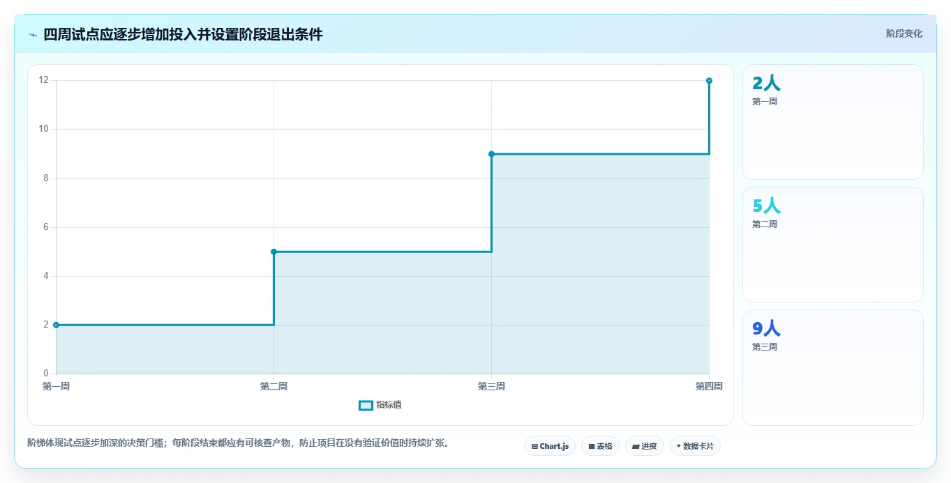Toggle the 指标值 legend item
The width and height of the screenshot is (951, 483).
pos(380,405)
